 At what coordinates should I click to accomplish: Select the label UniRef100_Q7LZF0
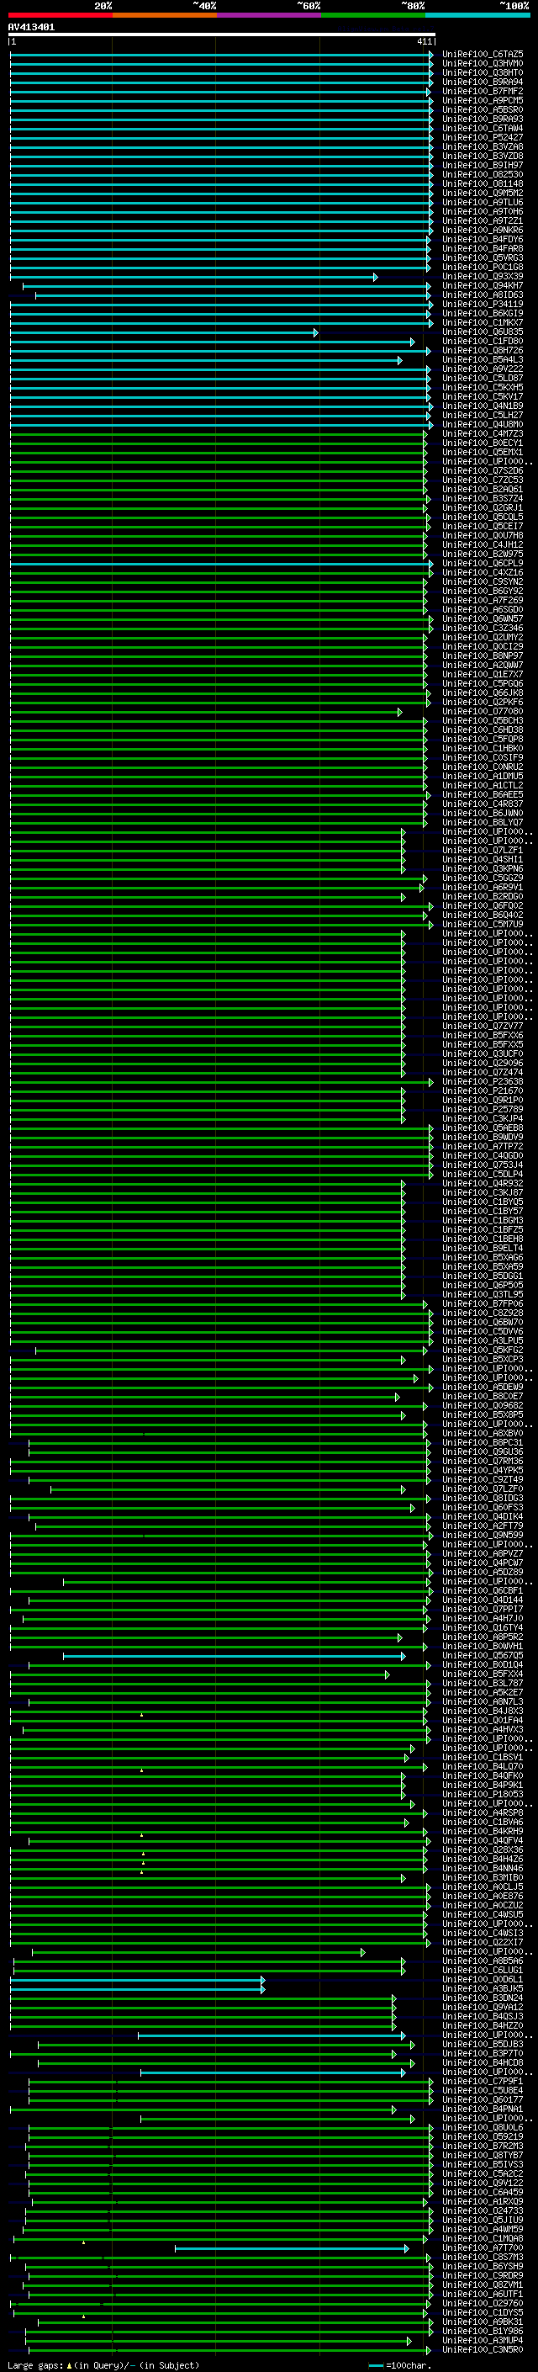[x=483, y=1488]
